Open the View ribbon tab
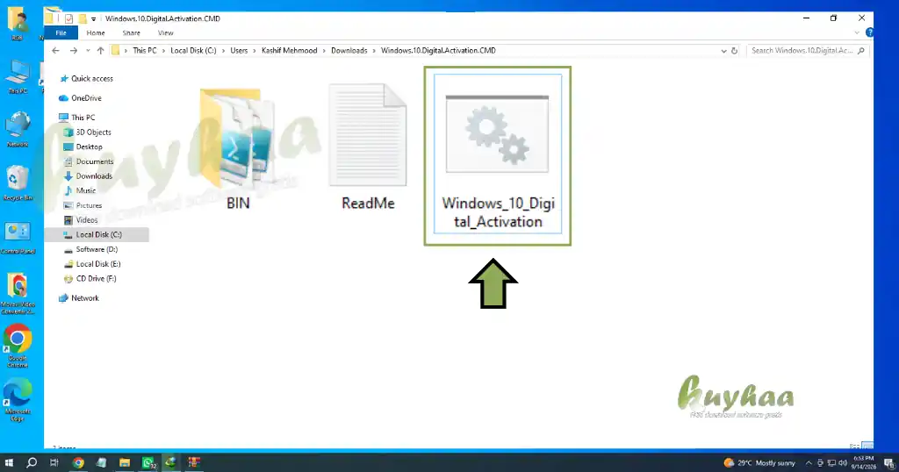 tap(166, 32)
